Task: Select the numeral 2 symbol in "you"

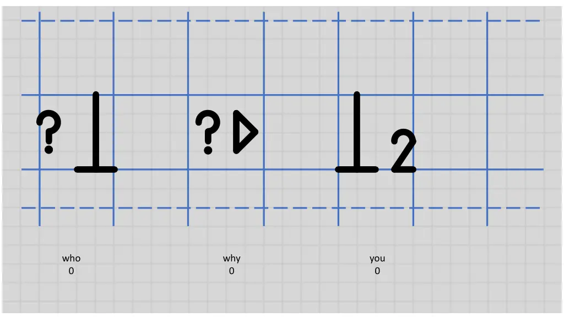Action: coord(404,151)
